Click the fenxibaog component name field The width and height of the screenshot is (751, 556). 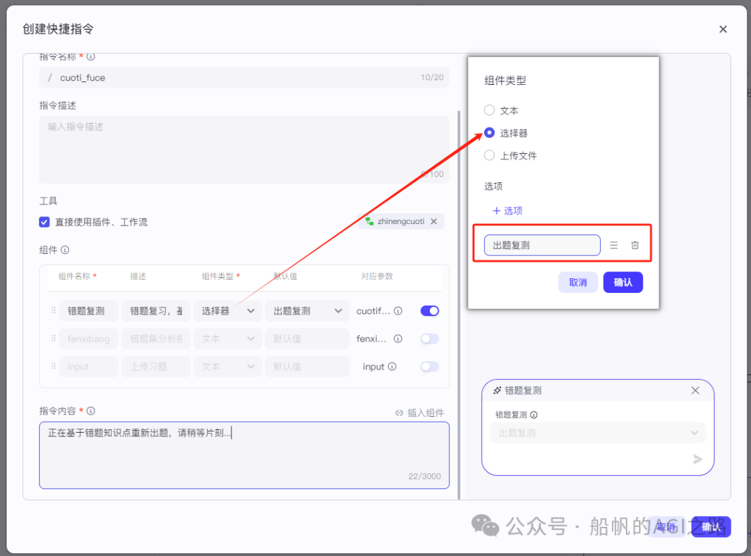pyautogui.click(x=88, y=338)
